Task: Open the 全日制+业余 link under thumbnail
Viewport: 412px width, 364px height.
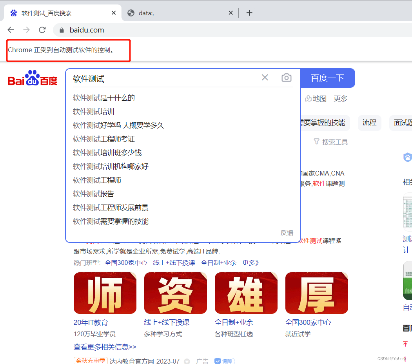Action: (234, 322)
